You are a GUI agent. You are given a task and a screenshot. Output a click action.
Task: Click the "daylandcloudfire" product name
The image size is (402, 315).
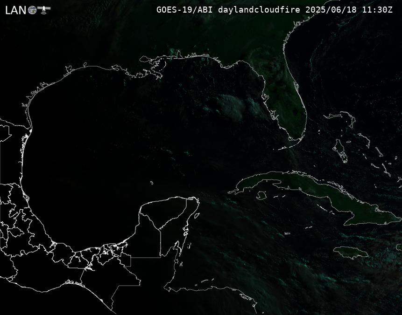[259, 10]
